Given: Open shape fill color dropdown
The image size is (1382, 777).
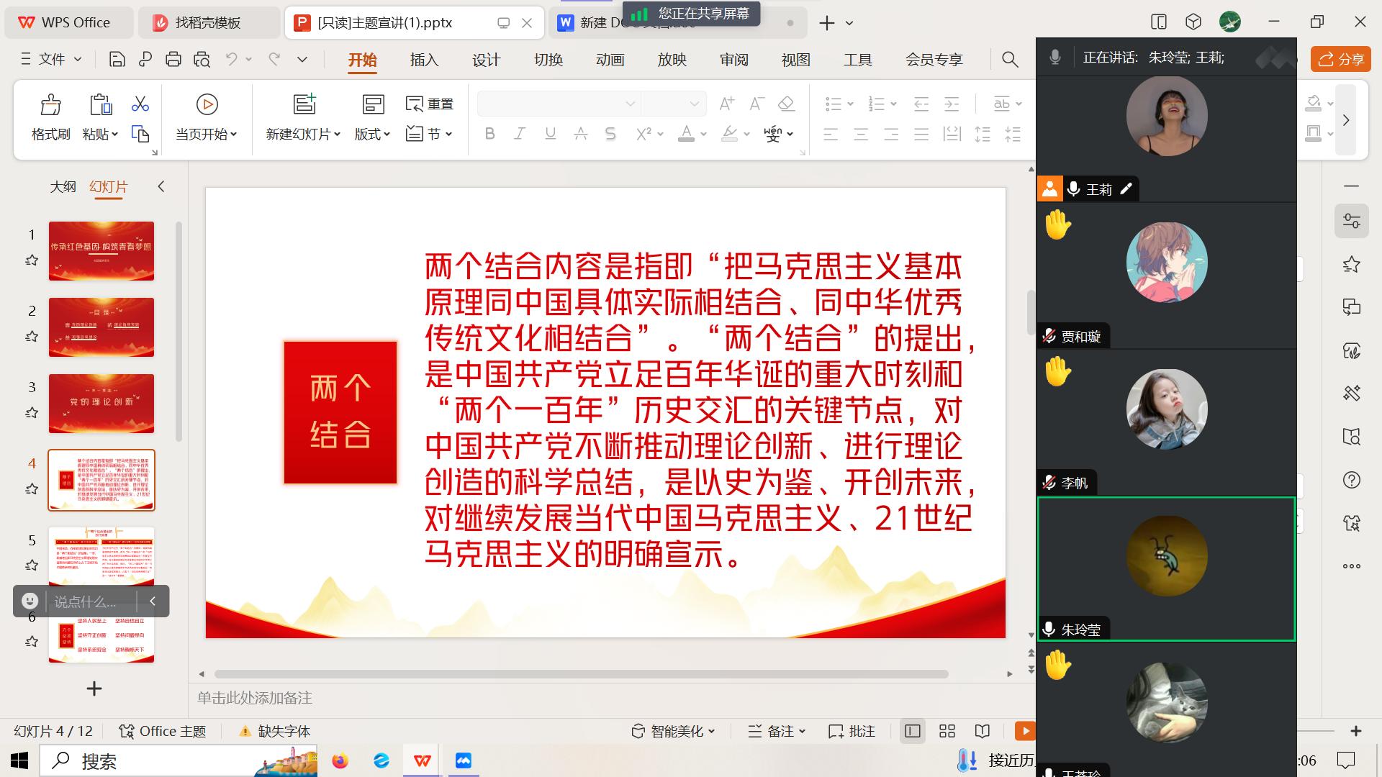Looking at the screenshot, I should pyautogui.click(x=1330, y=104).
